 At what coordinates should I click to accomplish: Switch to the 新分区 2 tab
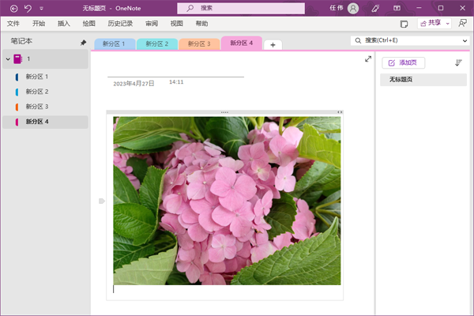156,44
